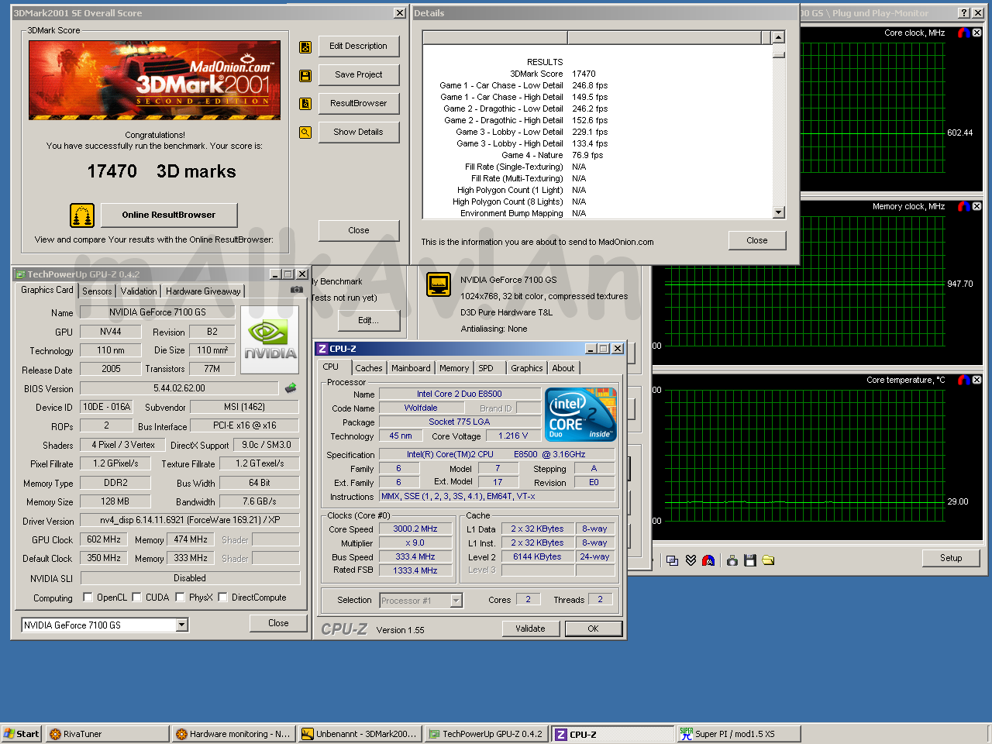Click the magnet icon on Core temperature graph
Viewport: 992px width, 744px height.
click(963, 380)
